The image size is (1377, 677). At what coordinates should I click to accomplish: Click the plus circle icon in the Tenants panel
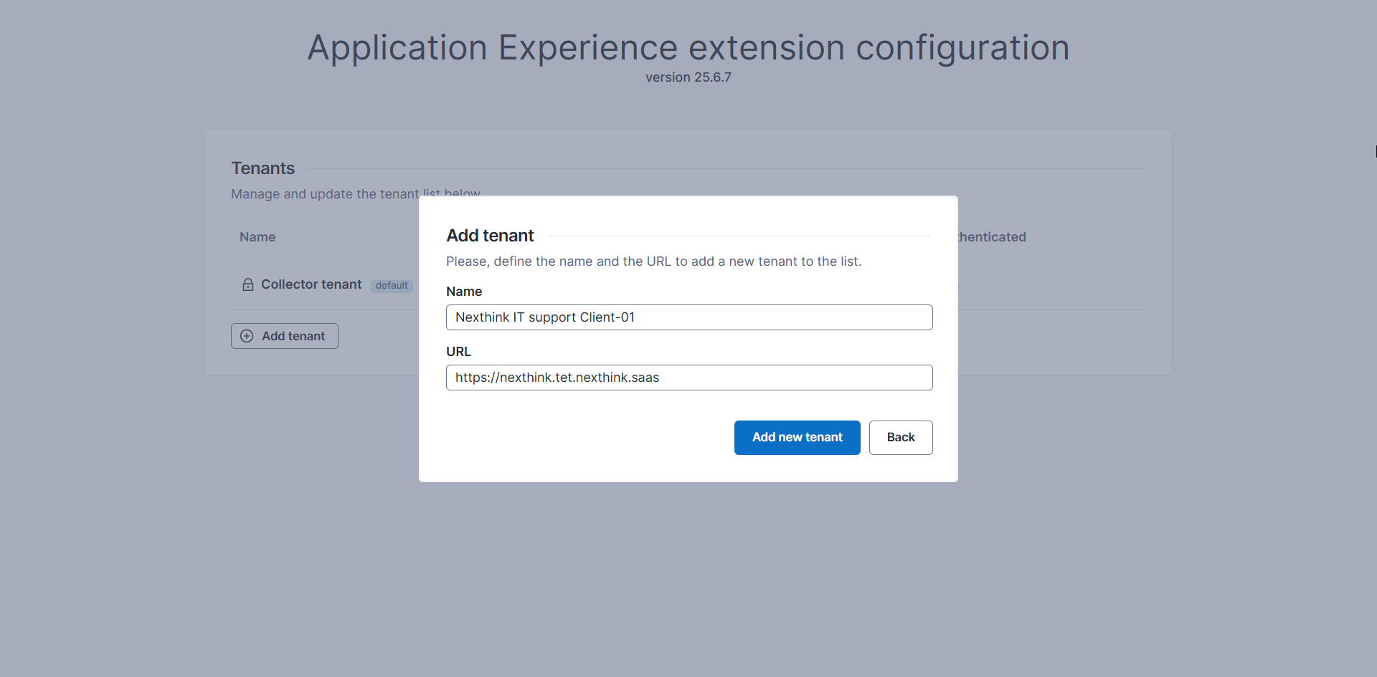pyautogui.click(x=247, y=336)
